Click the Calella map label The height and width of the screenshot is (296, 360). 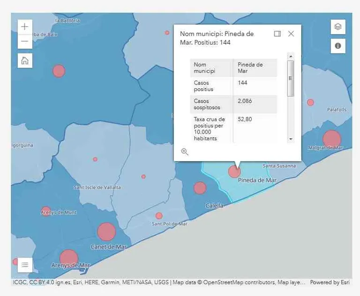point(214,205)
